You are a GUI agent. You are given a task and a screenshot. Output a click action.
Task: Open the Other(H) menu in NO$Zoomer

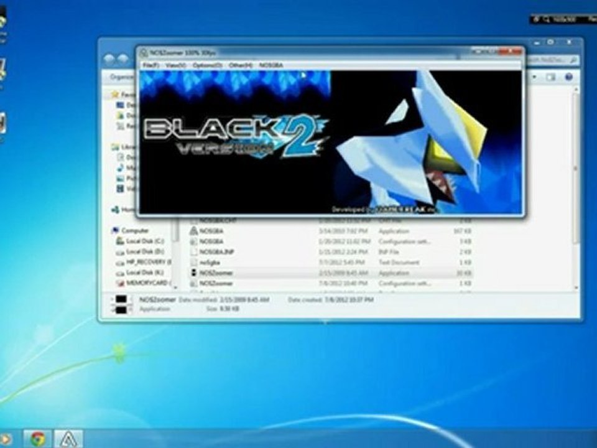pyautogui.click(x=241, y=65)
